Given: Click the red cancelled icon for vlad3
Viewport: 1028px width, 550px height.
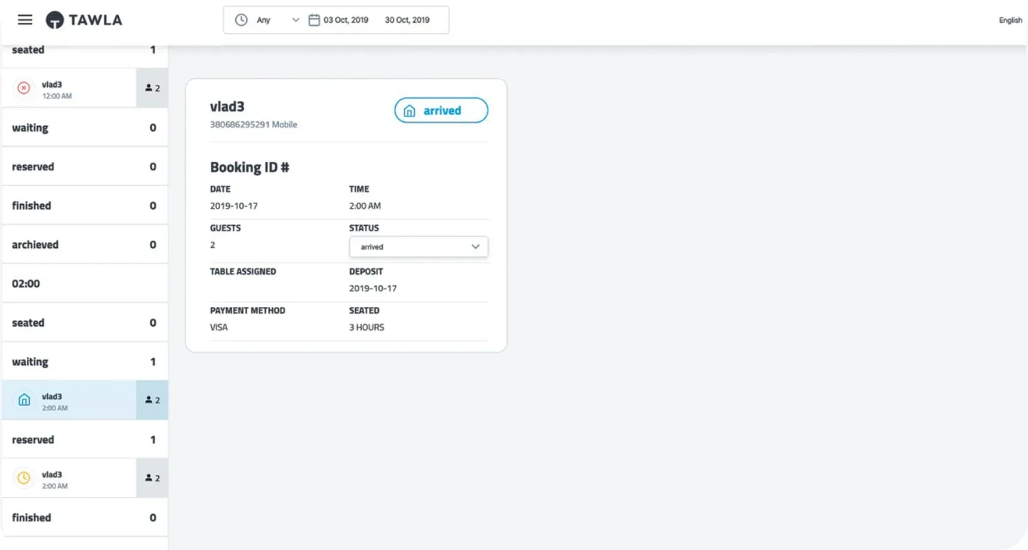Looking at the screenshot, I should [x=24, y=88].
